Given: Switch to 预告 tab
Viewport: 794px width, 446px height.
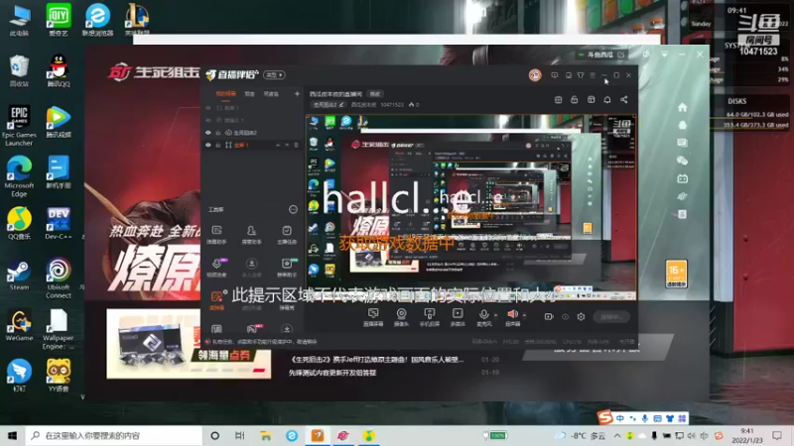Looking at the screenshot, I should click(x=250, y=93).
